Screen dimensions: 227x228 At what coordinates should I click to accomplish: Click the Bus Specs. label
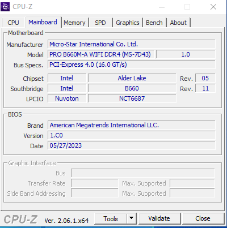[x=28, y=65]
